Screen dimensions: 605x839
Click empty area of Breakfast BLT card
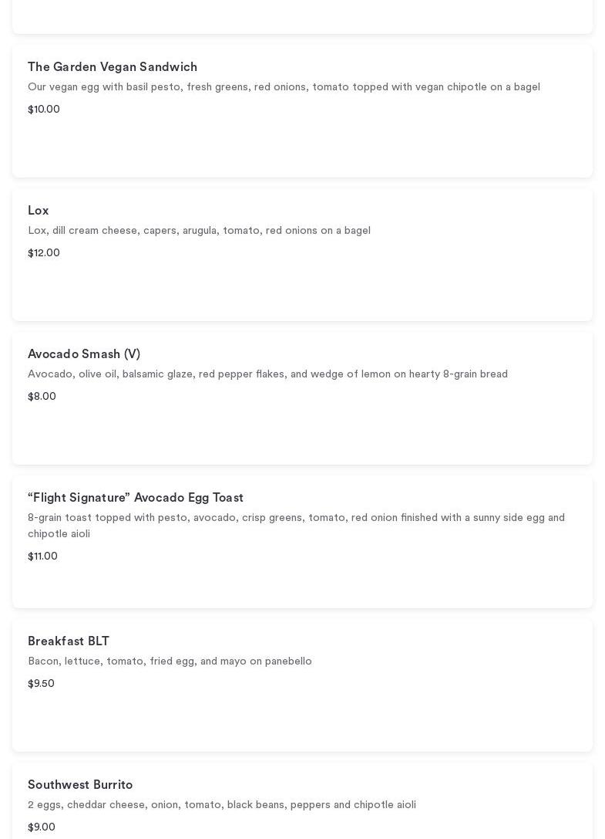(x=385, y=718)
